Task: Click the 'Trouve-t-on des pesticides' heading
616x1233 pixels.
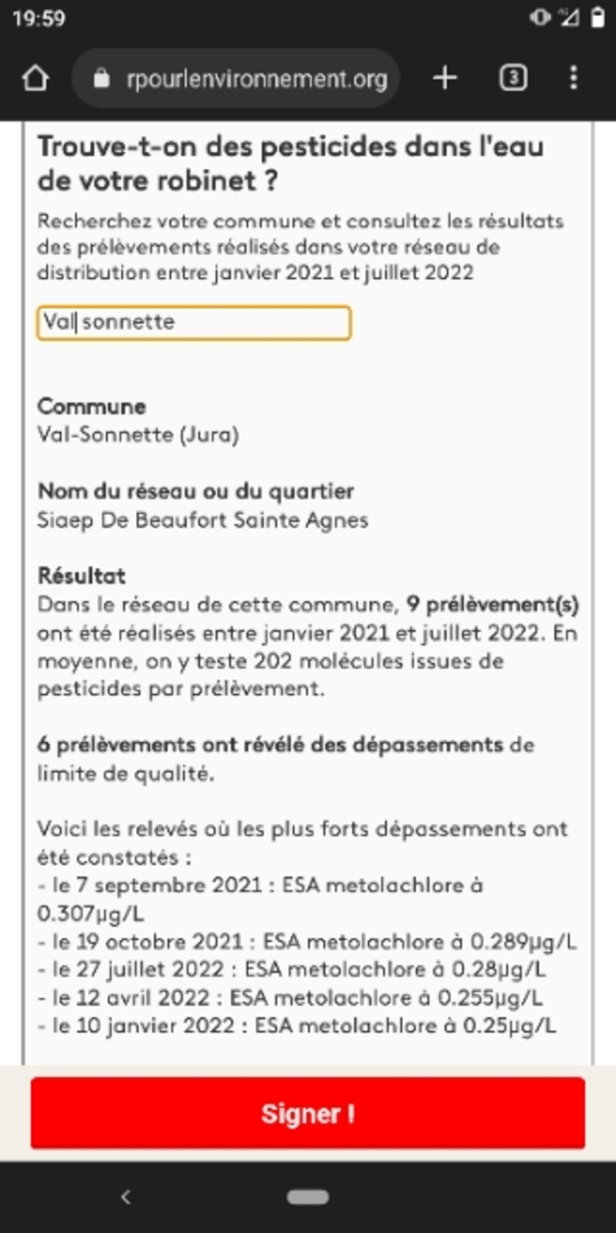Action: point(290,163)
